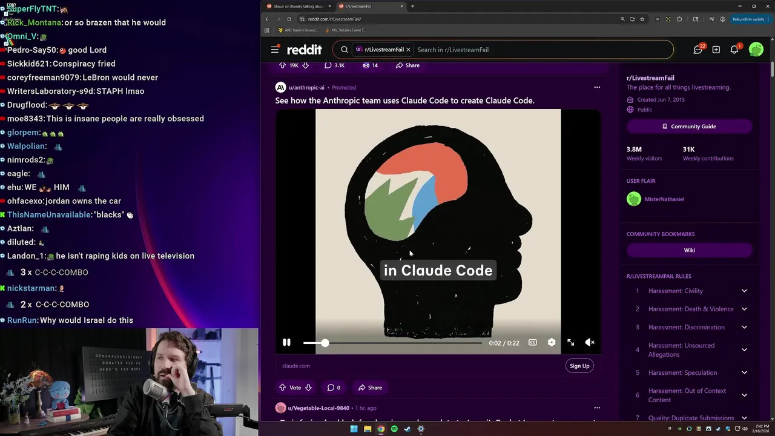Open ARC Raiders Event T... bookmark
The image size is (775, 436).
345,30
